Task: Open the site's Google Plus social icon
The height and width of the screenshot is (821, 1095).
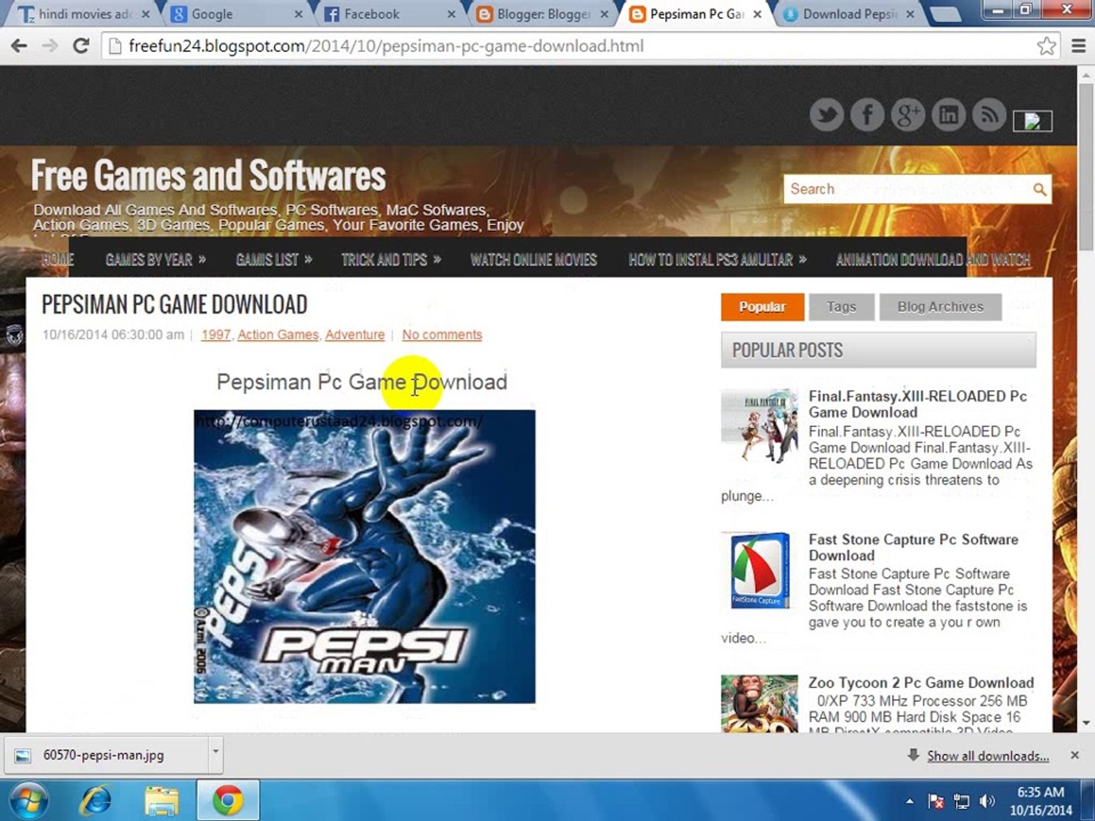Action: pos(908,115)
